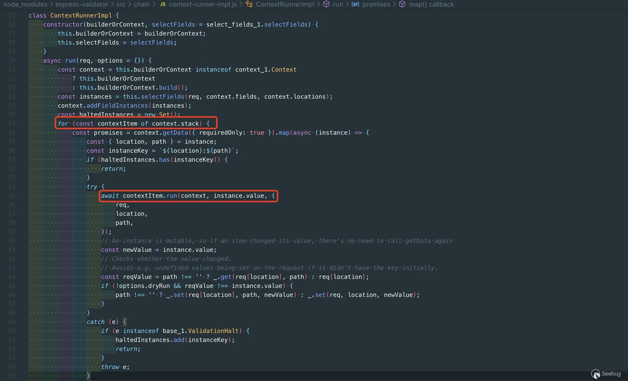Click line number 35 in the gutter
628x381 pixels.
[12, 196]
